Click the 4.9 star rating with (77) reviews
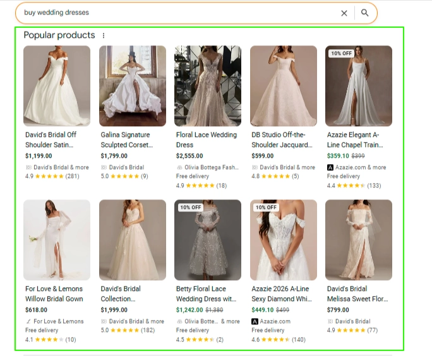432x356 pixels. click(352, 330)
